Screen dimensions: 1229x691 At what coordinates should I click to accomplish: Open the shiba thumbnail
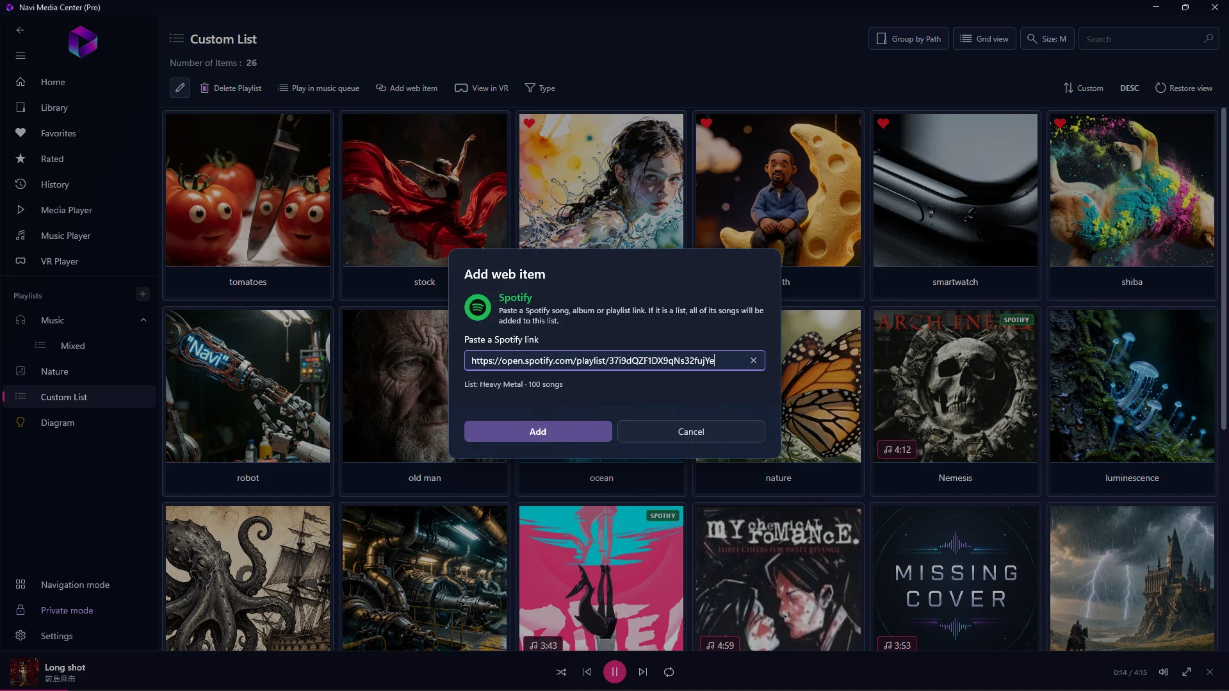[1132, 190]
